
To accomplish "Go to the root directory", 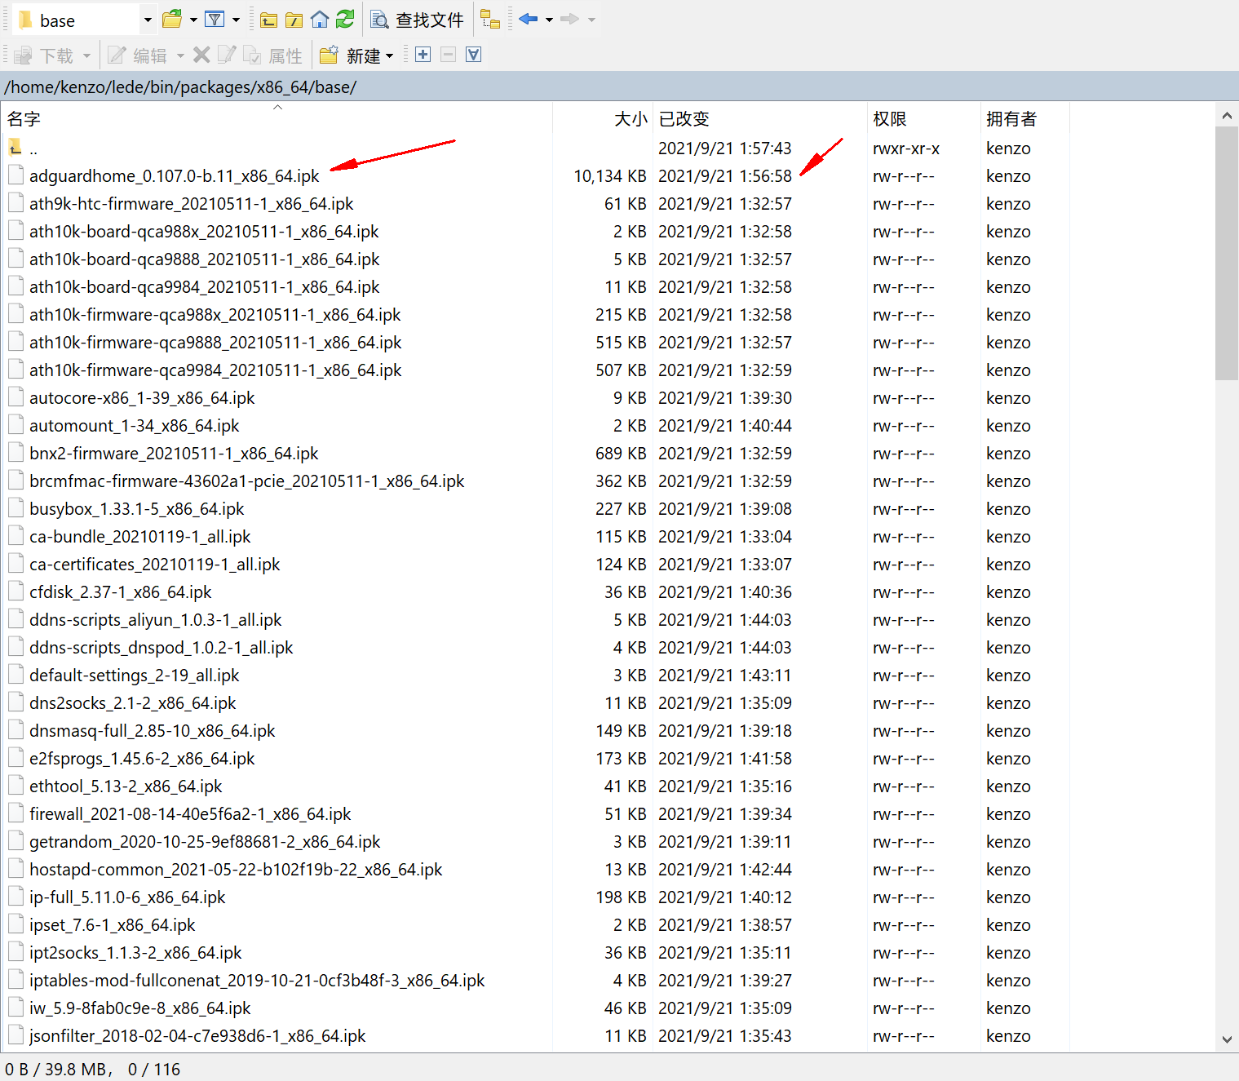I will [x=294, y=19].
